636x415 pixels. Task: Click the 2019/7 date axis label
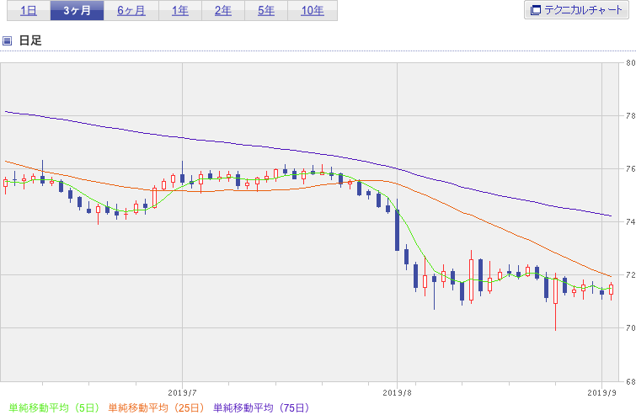(182, 393)
